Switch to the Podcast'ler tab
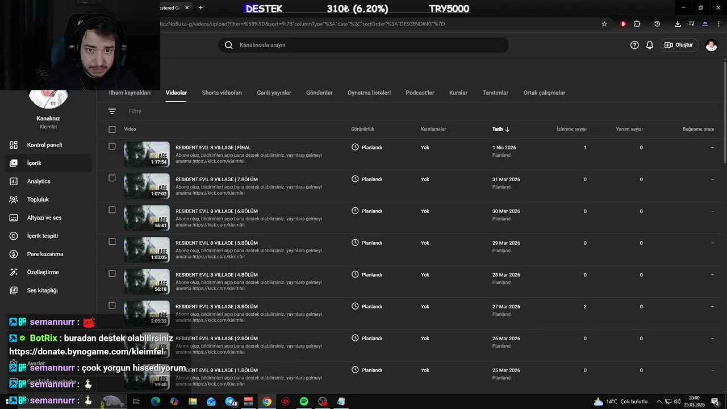Screen dimensions: 727x409 point(420,93)
